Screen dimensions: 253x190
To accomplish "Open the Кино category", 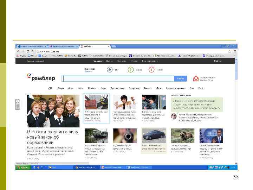I will [x=80, y=88].
